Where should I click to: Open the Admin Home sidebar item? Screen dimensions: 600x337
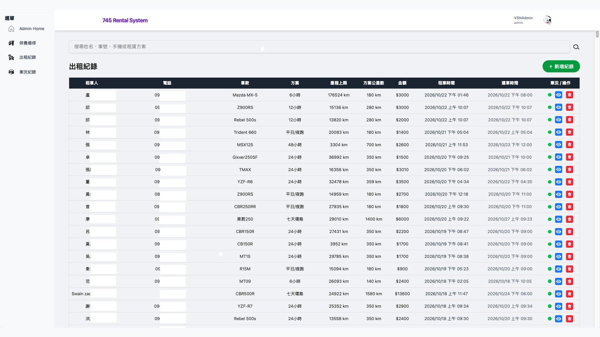[31, 29]
